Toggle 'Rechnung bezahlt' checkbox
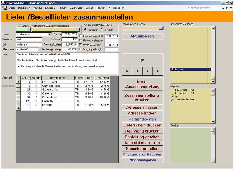The image size is (234, 169). [80, 41]
